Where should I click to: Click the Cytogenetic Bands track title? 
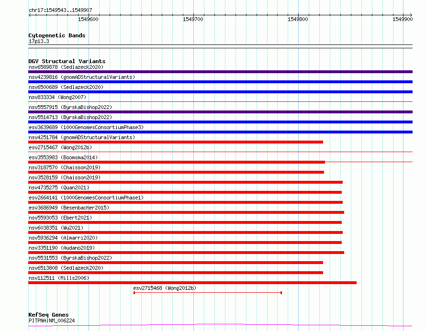[x=57, y=35]
